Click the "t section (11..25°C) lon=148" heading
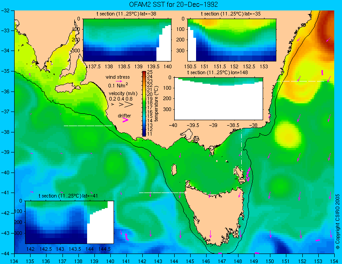This screenshot has height=264, width=342. [x=218, y=72]
